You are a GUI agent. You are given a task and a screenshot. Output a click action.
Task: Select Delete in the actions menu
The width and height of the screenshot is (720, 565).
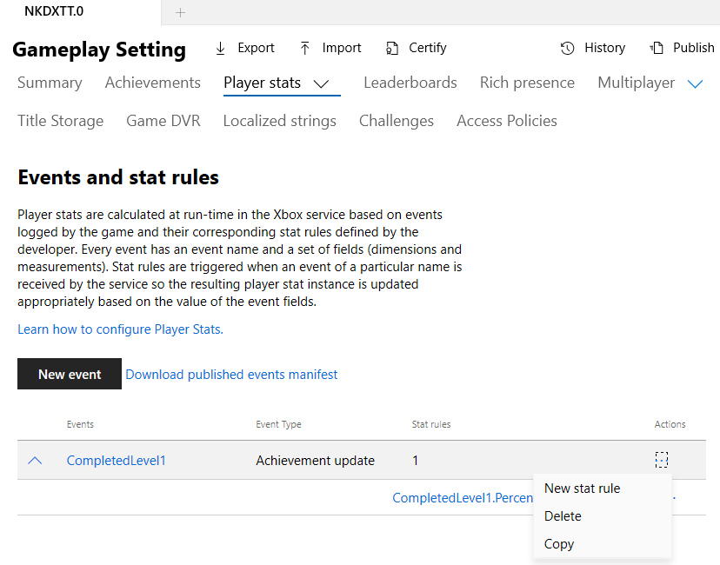click(603, 516)
